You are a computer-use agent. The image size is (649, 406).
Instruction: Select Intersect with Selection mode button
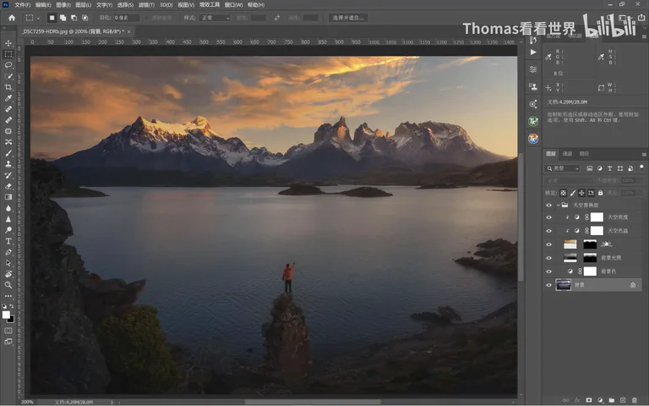[85, 18]
